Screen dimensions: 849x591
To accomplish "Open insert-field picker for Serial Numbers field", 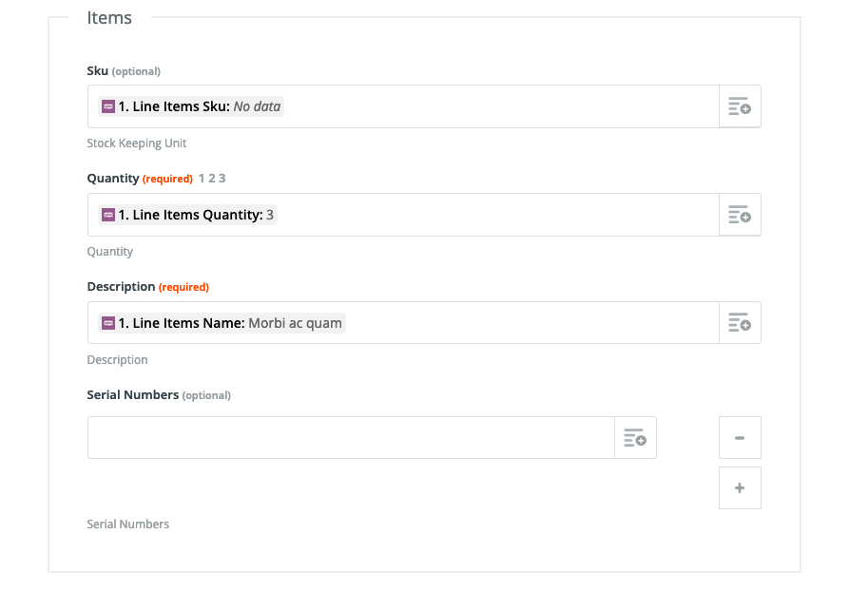I will (635, 438).
